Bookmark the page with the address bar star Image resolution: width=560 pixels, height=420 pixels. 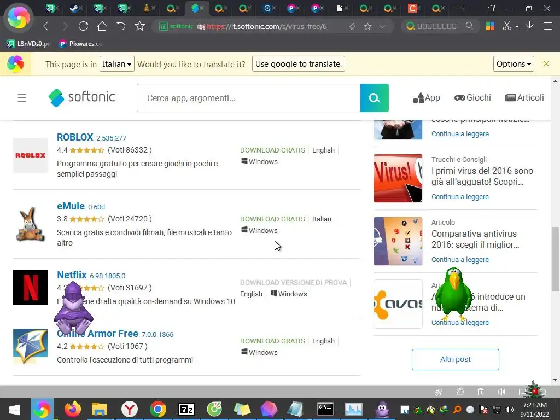(367, 26)
